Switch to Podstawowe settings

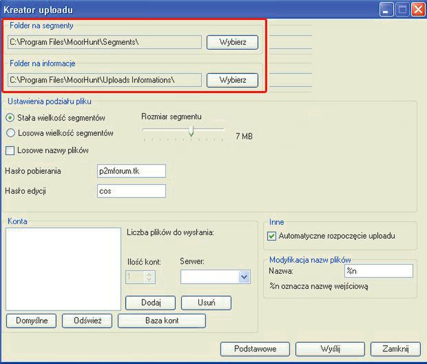(x=255, y=349)
